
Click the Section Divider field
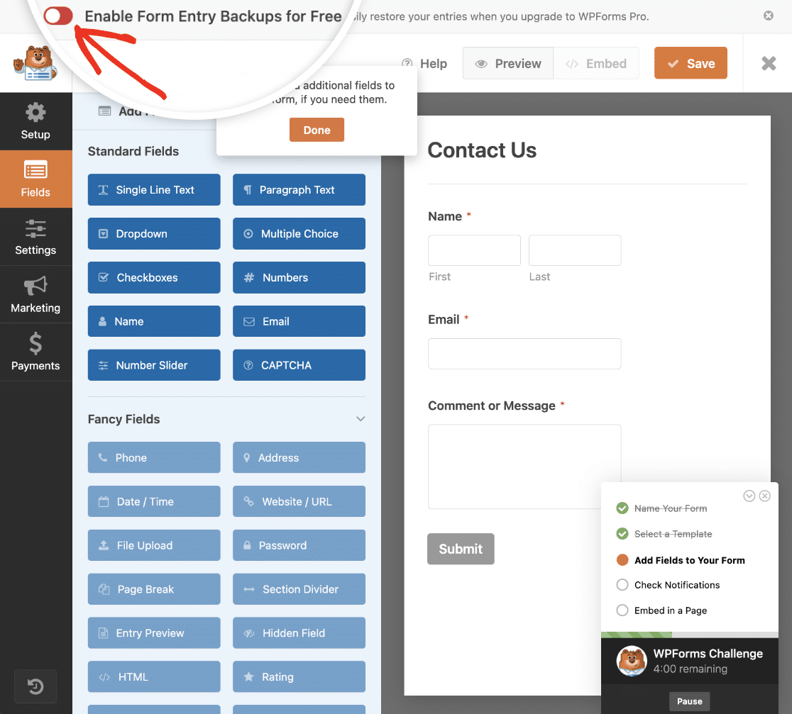point(299,589)
